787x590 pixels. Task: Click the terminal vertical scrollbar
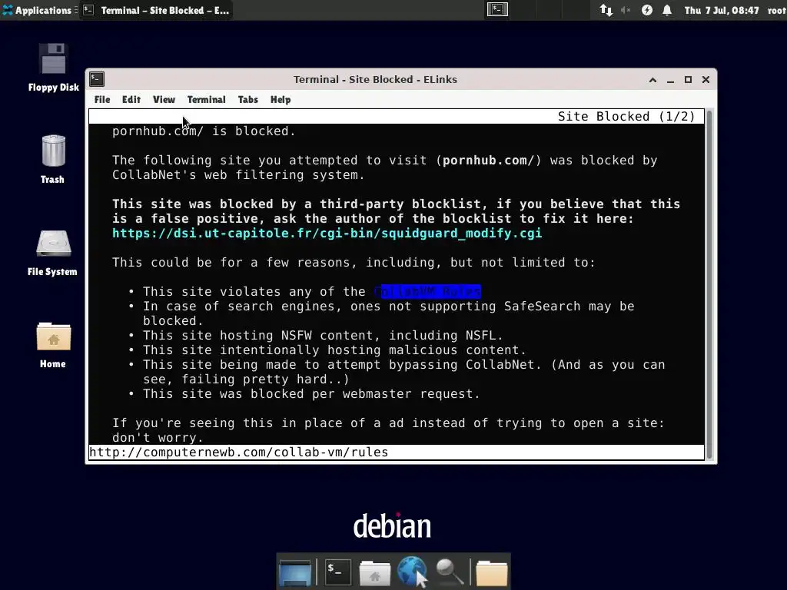pos(709,284)
